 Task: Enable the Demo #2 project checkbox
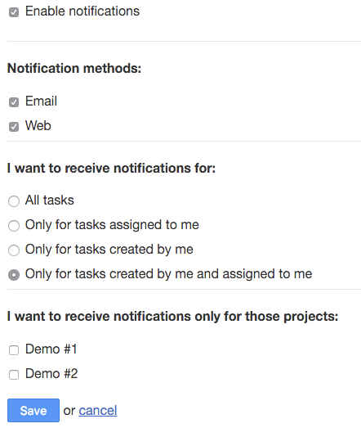pos(14,375)
